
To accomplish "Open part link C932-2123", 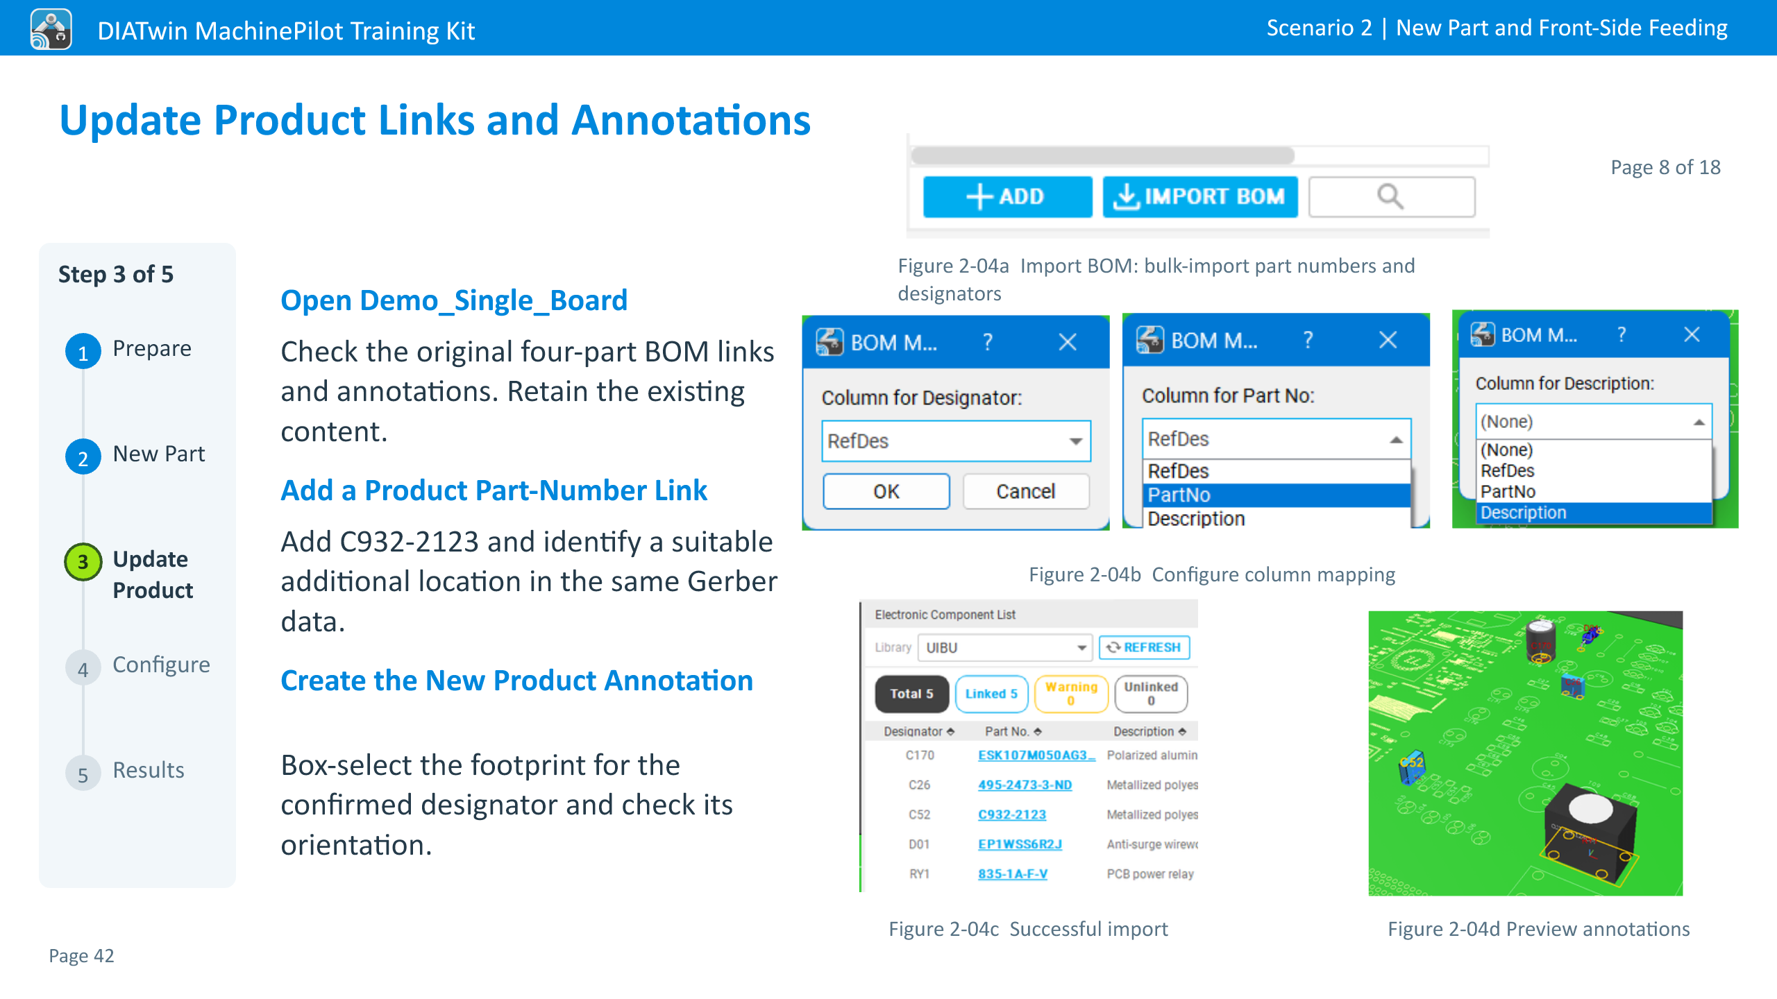I will click(1012, 815).
